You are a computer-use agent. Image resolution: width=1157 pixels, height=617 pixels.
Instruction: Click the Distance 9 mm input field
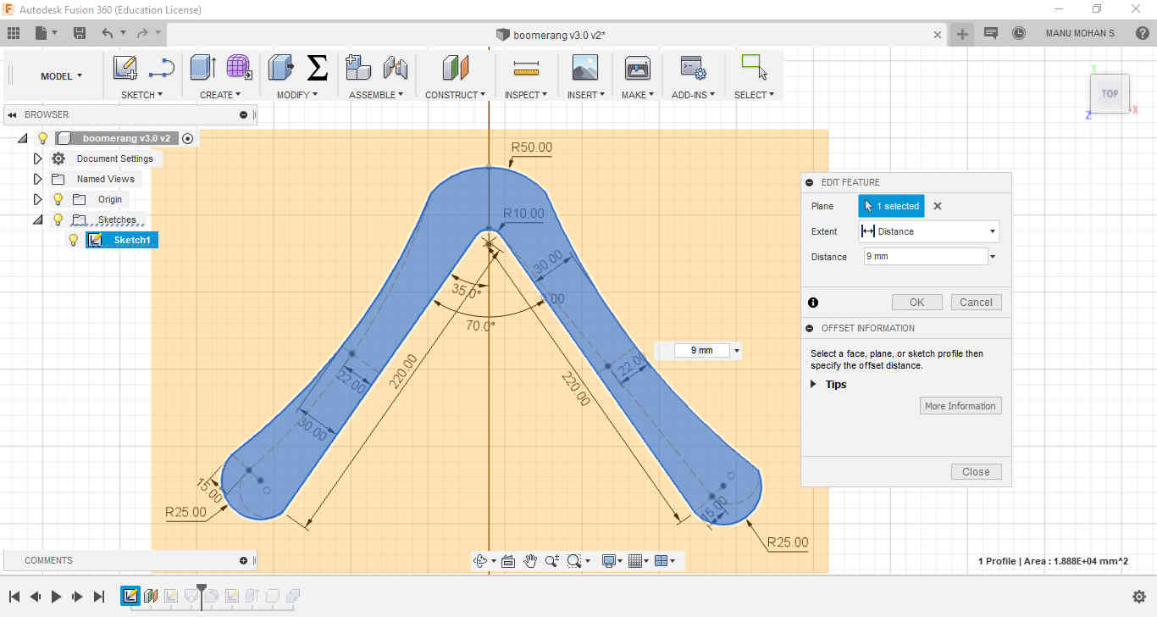[925, 257]
